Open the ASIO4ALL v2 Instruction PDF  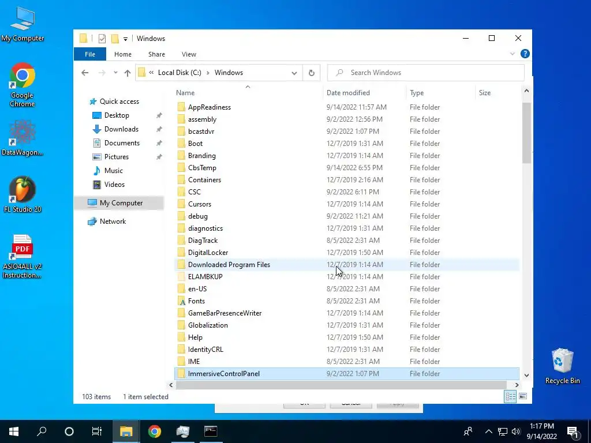(23, 257)
